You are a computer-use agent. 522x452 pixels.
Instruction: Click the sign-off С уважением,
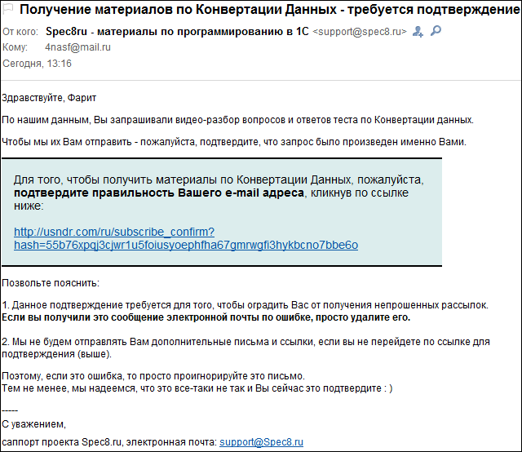tap(34, 424)
